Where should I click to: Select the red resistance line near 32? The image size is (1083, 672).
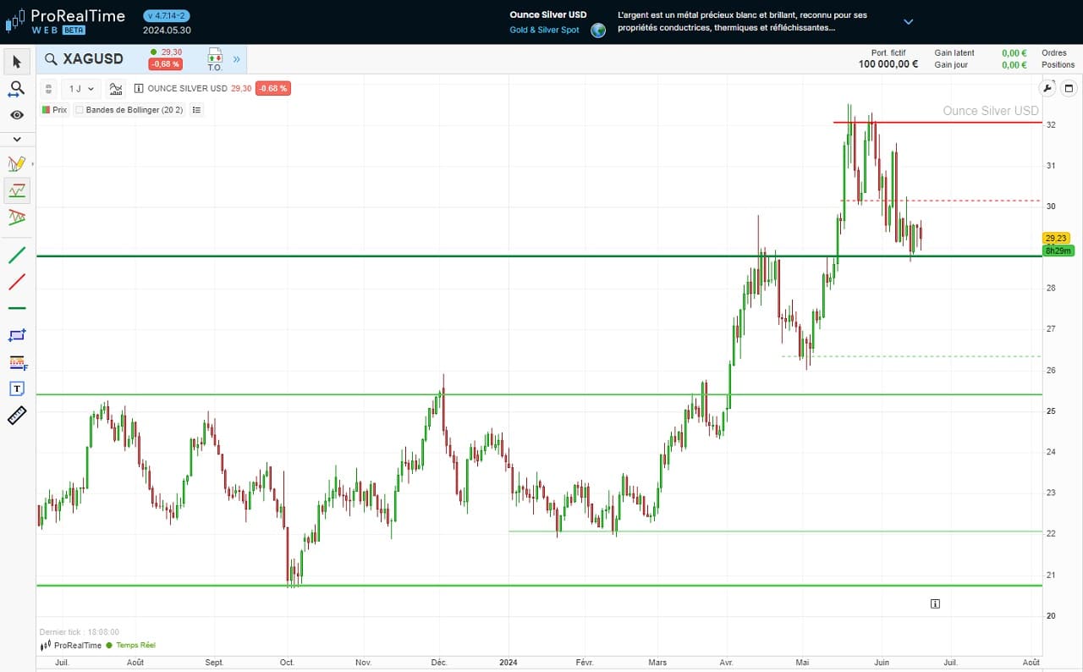tap(937, 123)
